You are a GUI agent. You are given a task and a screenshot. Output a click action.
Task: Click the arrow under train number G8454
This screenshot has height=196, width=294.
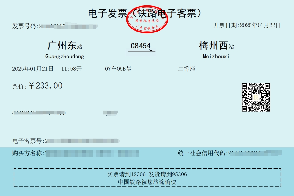click(x=142, y=51)
